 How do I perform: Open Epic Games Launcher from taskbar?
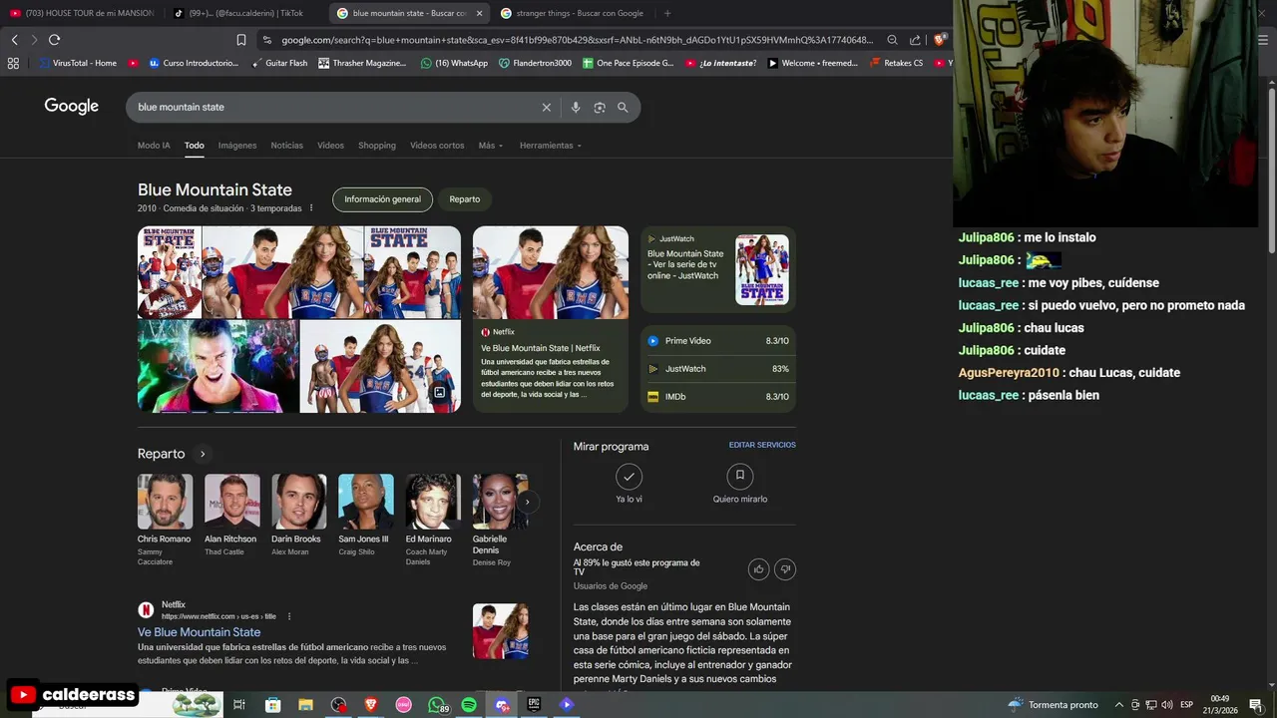(x=534, y=705)
